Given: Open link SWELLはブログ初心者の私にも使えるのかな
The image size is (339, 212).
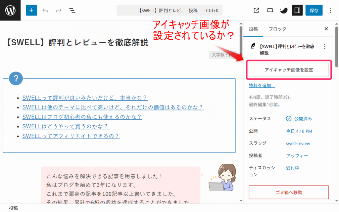Looking at the screenshot, I should [x=82, y=117].
